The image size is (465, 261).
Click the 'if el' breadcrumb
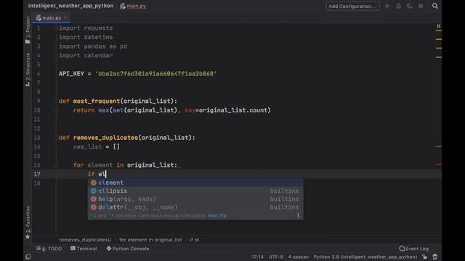[195, 240]
